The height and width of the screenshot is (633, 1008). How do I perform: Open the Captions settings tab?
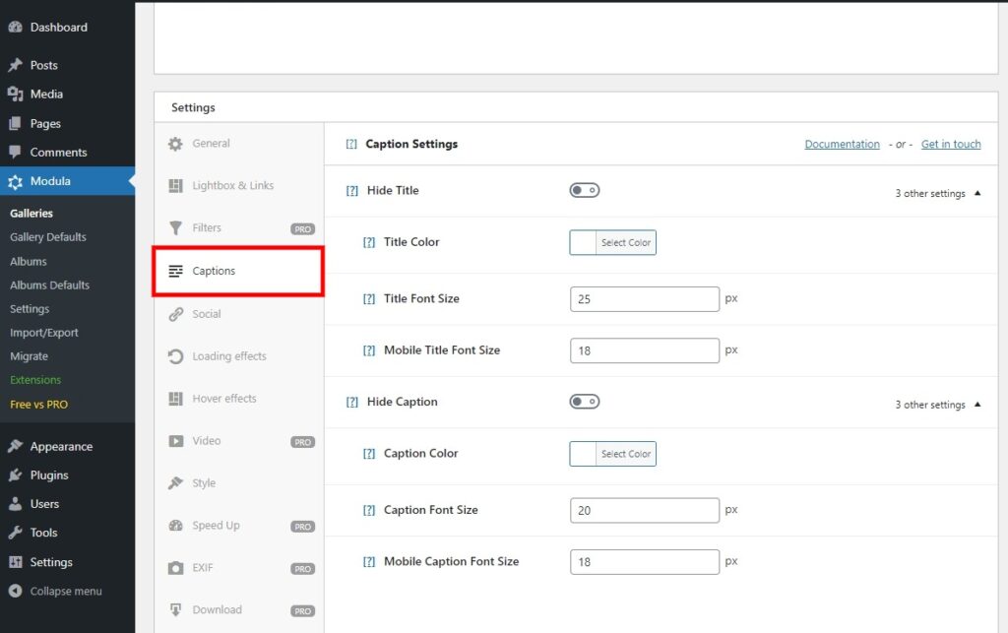(214, 271)
